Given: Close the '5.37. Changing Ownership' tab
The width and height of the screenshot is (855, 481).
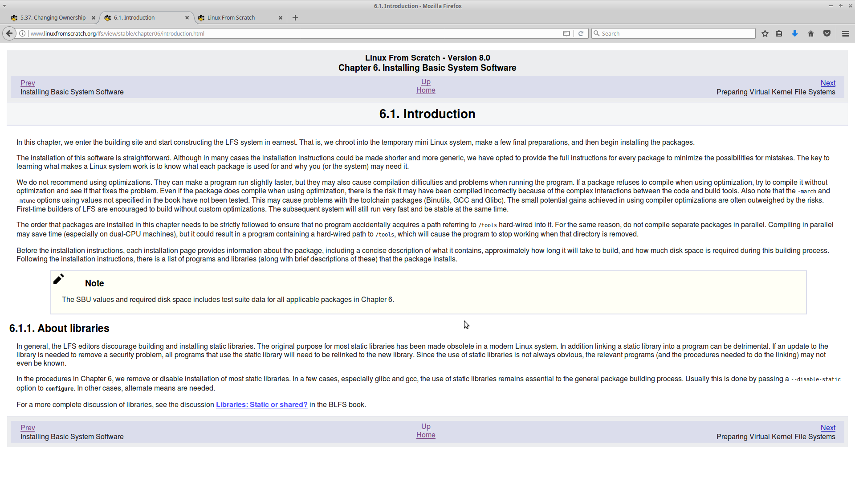Looking at the screenshot, I should click(94, 18).
